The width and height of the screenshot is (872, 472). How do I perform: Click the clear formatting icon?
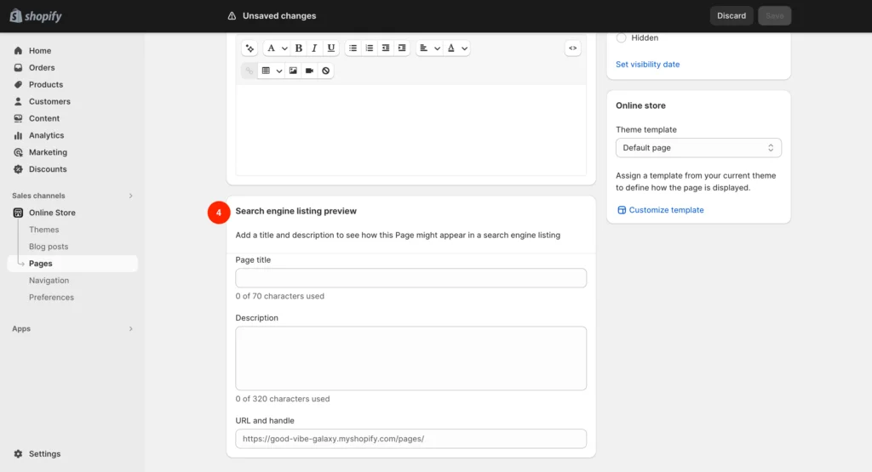pos(326,71)
